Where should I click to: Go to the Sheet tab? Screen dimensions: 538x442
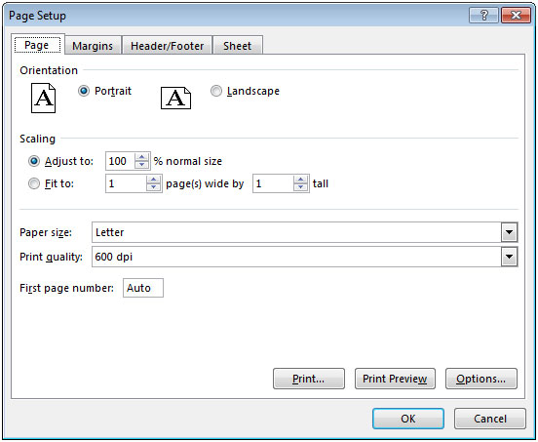pyautogui.click(x=238, y=46)
